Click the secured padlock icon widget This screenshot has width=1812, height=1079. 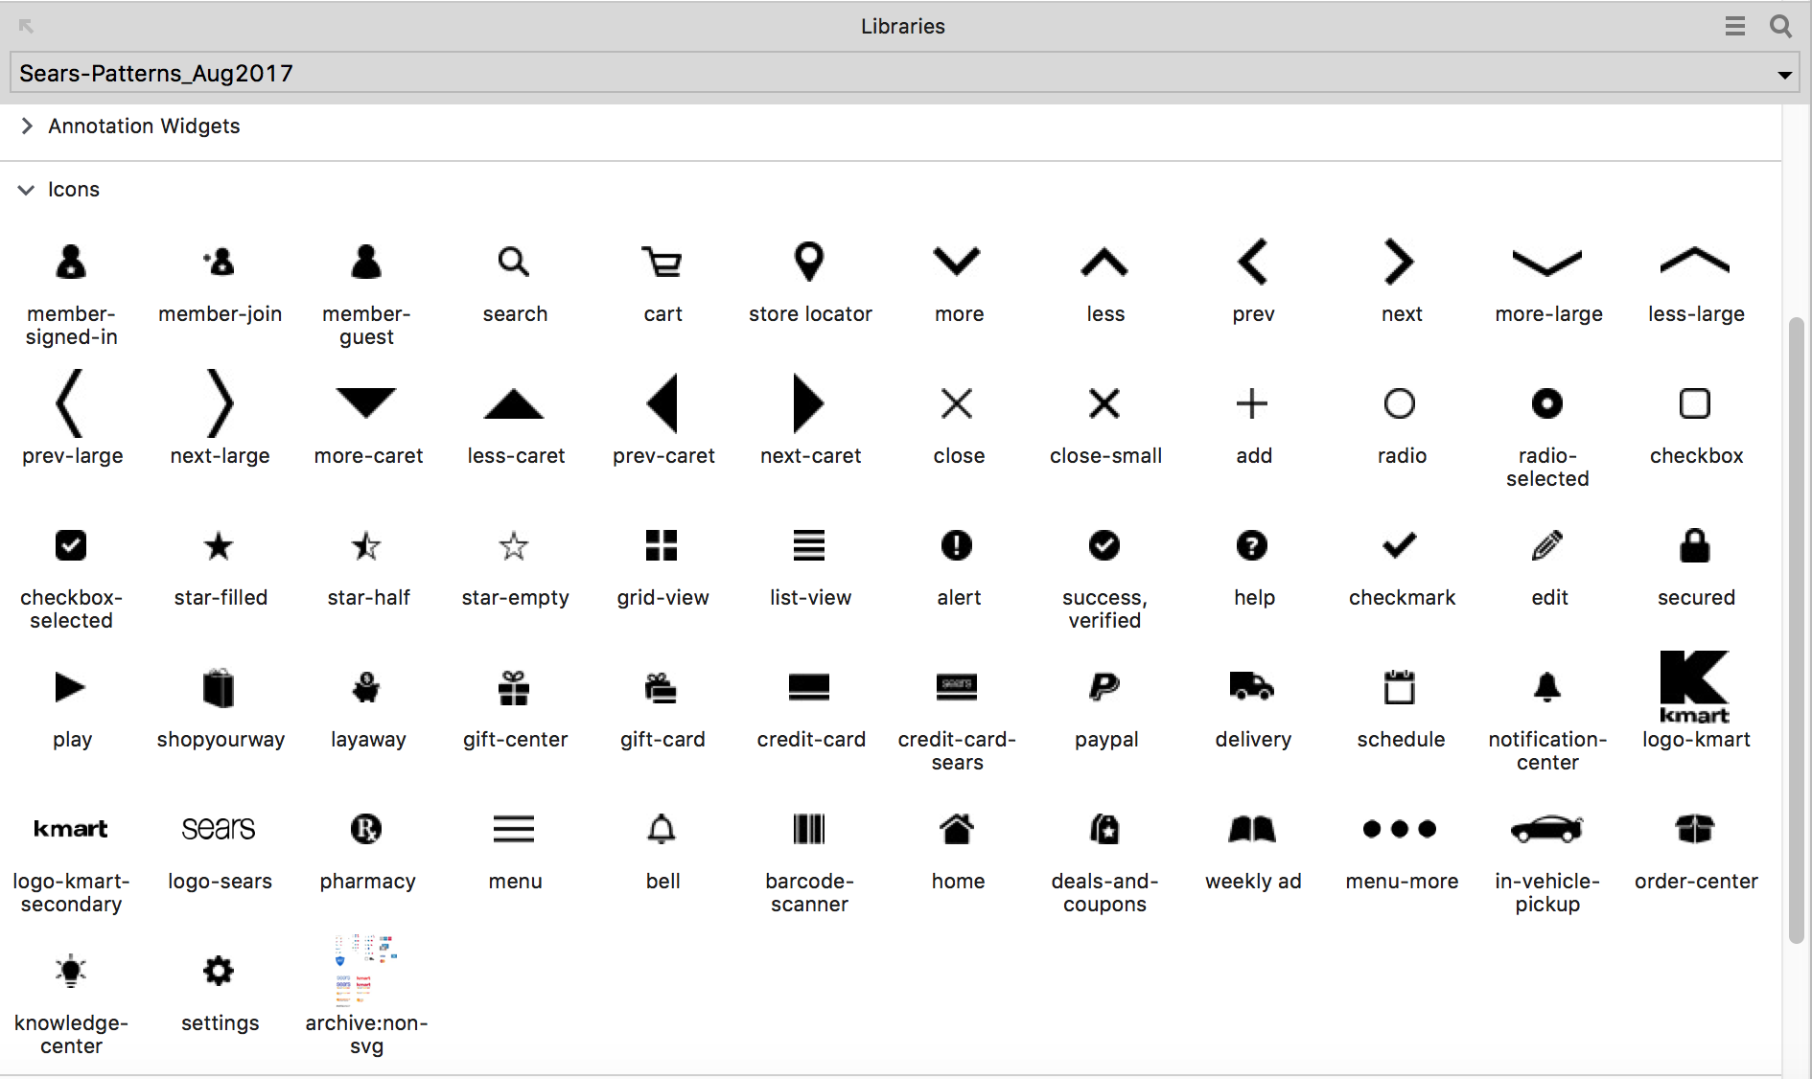pyautogui.click(x=1695, y=545)
